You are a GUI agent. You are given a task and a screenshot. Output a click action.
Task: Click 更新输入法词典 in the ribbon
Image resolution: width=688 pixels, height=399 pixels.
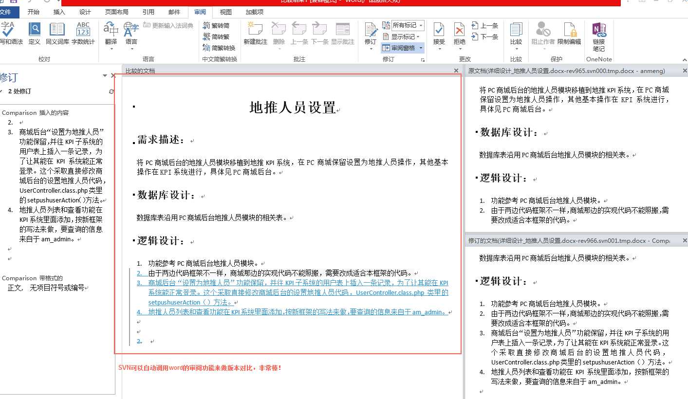click(168, 25)
